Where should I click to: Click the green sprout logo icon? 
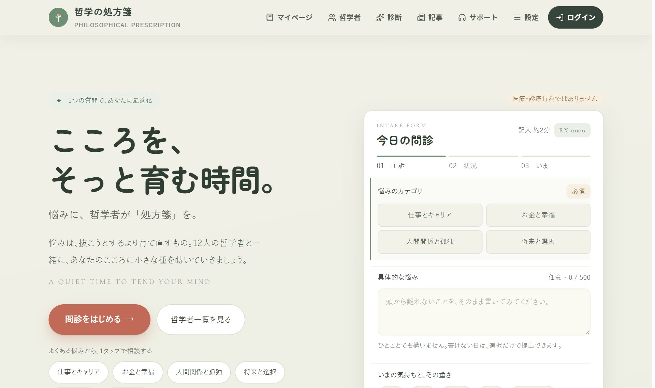point(58,17)
